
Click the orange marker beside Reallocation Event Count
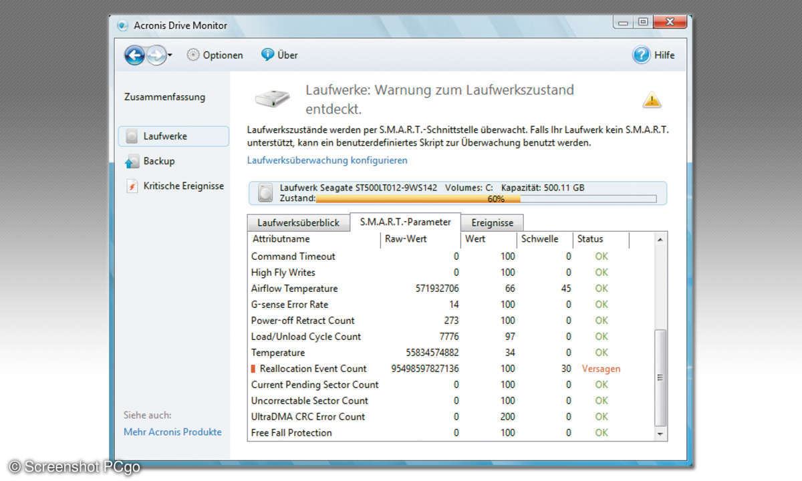[x=253, y=369]
